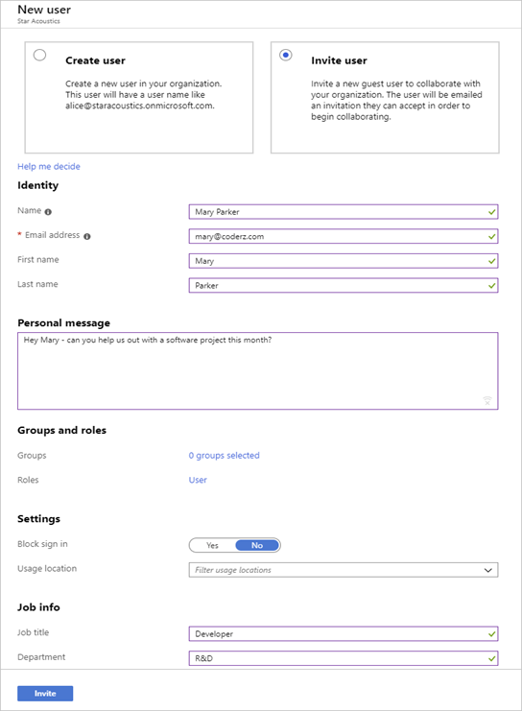Set Block sign in to No
The image size is (522, 711).
257,545
